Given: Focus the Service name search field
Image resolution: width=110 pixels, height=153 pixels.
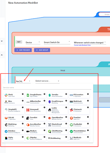Looking at the screenshot, I should 47,88.
